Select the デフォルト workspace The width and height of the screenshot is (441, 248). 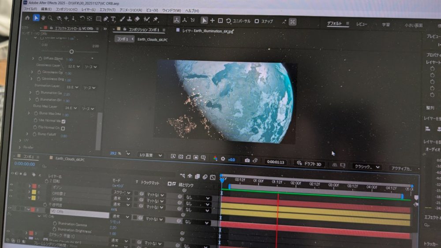334,24
